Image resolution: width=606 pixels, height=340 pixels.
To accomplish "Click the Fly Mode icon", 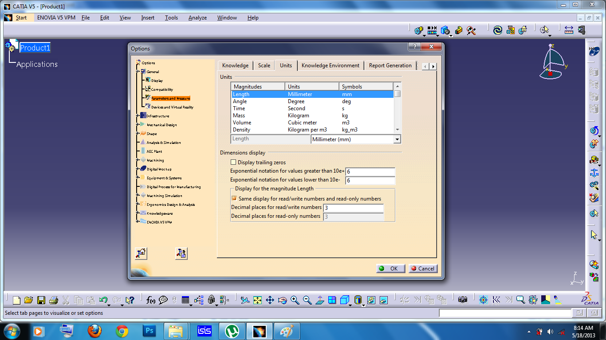I will click(x=245, y=300).
